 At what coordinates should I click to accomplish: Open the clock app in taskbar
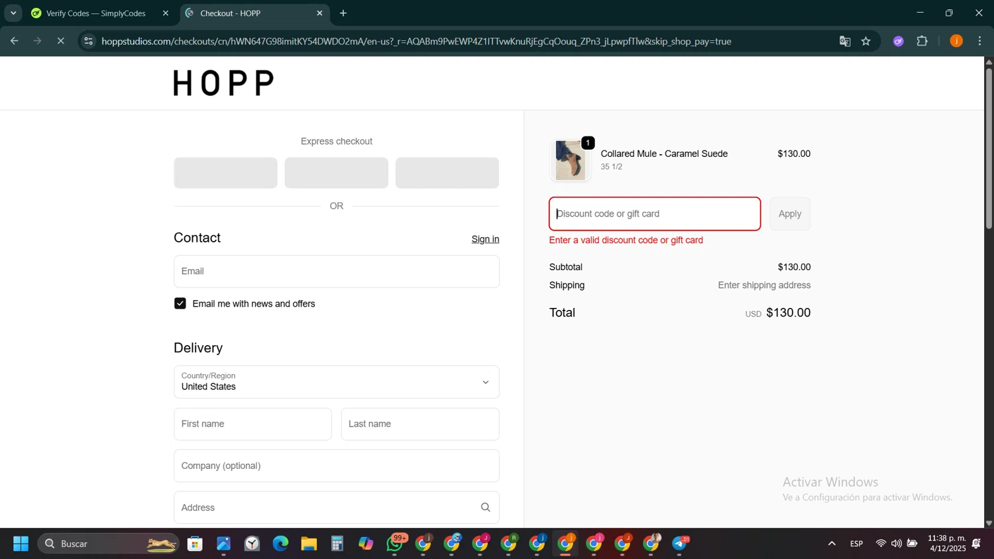click(252, 544)
